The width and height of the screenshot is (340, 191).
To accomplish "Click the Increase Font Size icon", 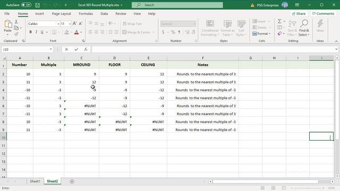I will [x=74, y=23].
